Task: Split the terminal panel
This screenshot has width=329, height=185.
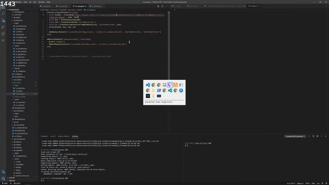Action: [x=313, y=136]
